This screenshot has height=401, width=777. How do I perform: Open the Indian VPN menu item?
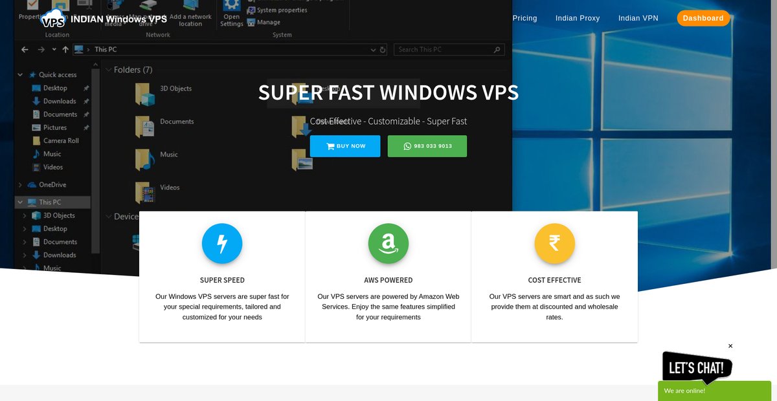pyautogui.click(x=638, y=18)
